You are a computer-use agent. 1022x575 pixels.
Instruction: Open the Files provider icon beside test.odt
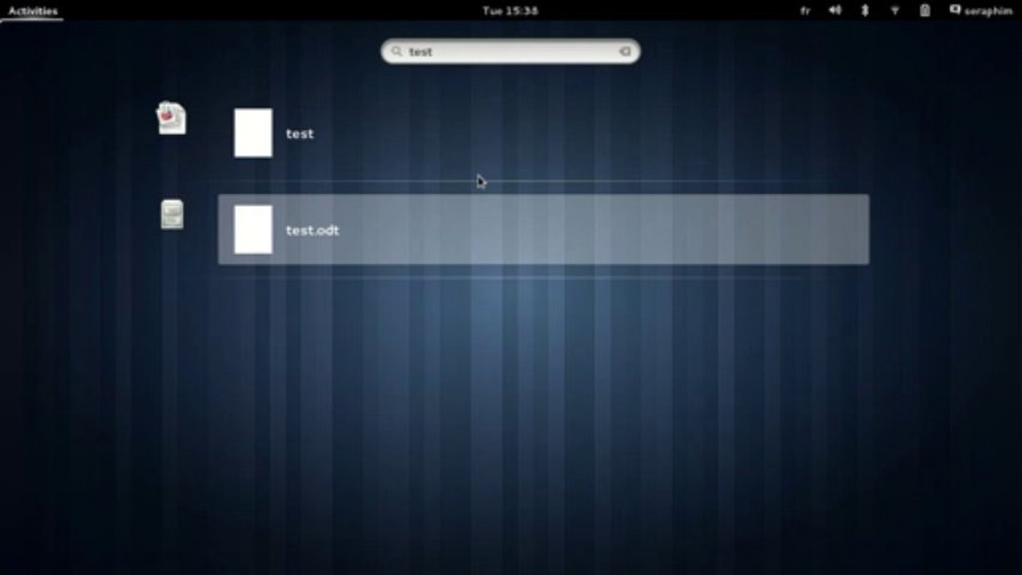pyautogui.click(x=172, y=214)
